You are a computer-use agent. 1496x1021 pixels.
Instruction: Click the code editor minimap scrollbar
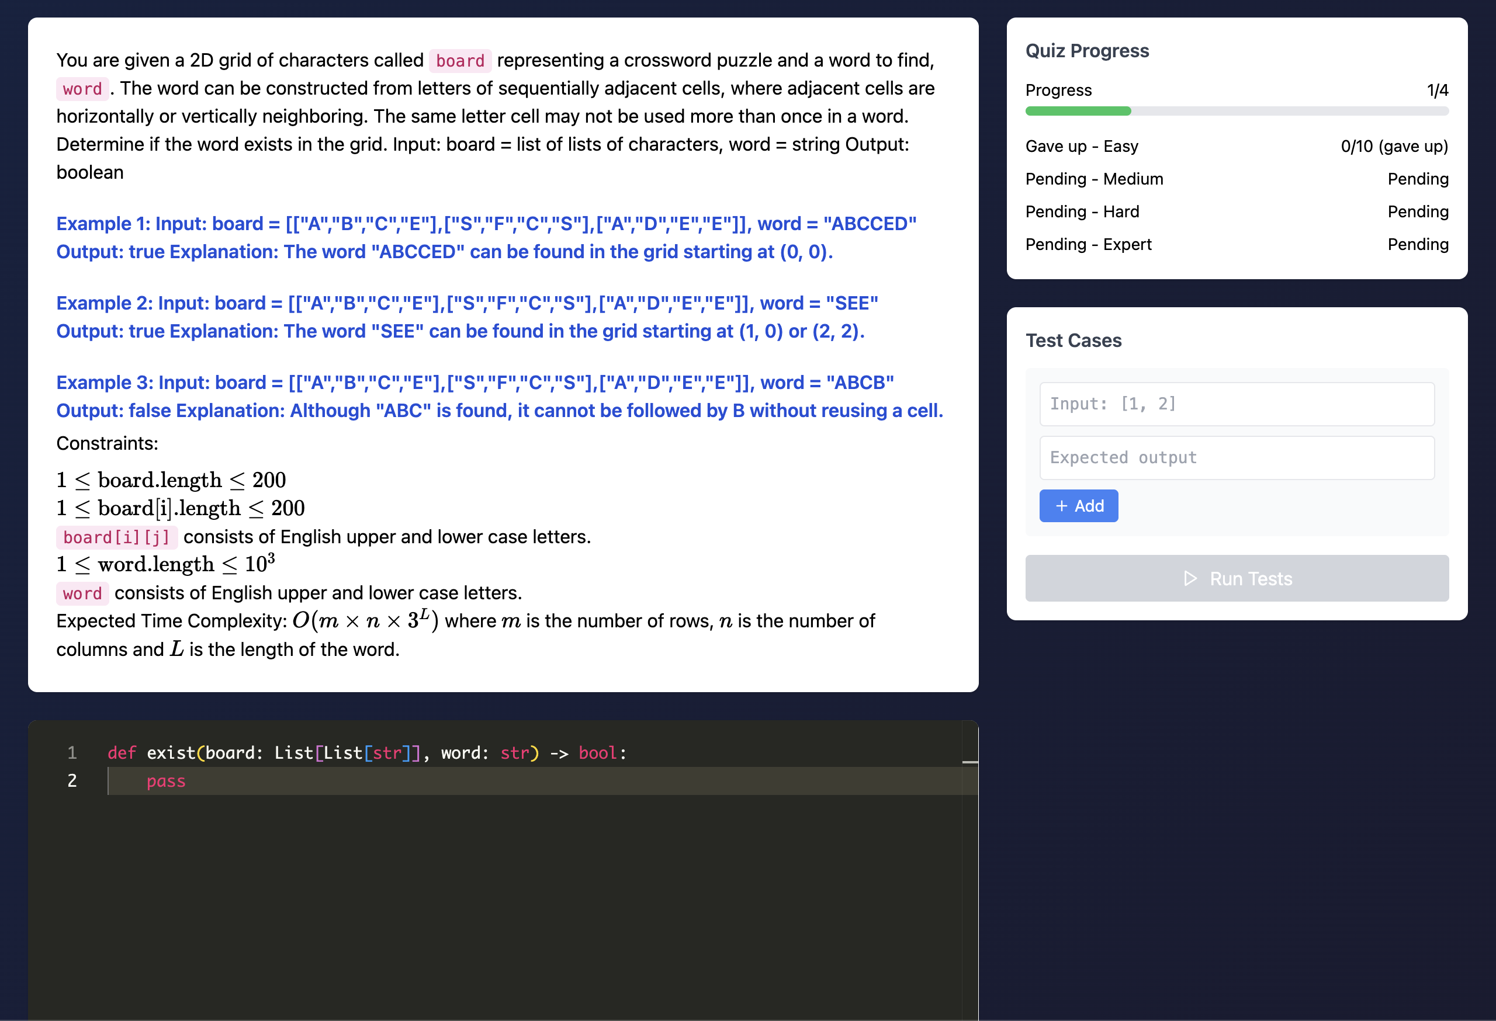pos(969,762)
